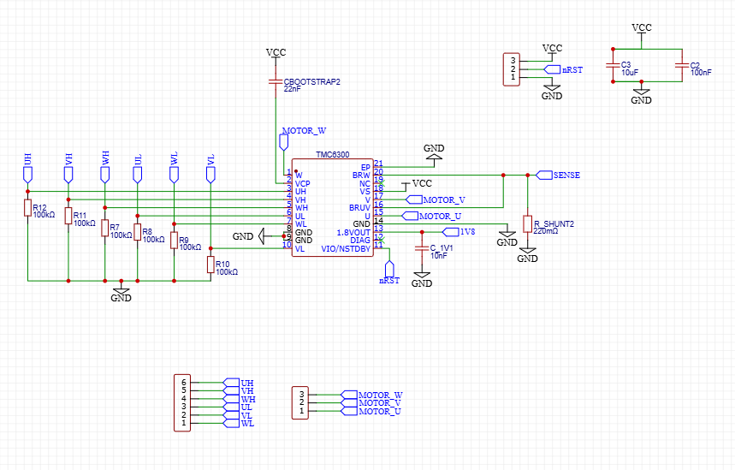
Task: Click the 1V8 net port flag
Action: 457,231
